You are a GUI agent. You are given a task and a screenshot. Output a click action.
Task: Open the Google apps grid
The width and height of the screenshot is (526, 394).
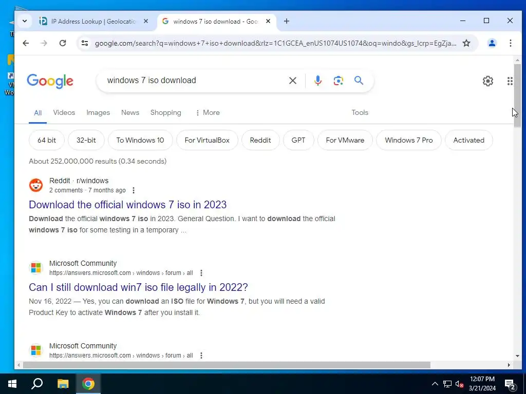point(510,81)
